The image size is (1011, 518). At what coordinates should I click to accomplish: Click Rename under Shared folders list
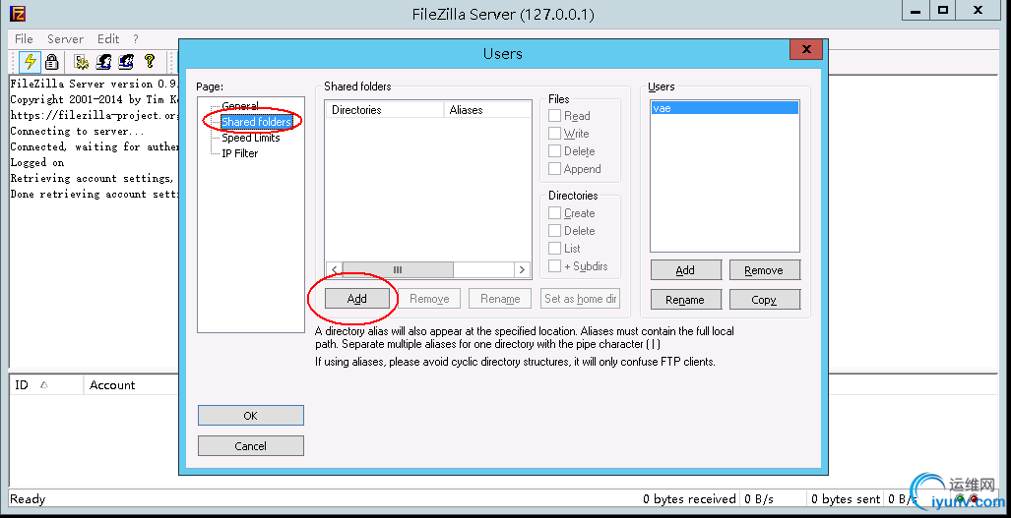pyautogui.click(x=500, y=299)
